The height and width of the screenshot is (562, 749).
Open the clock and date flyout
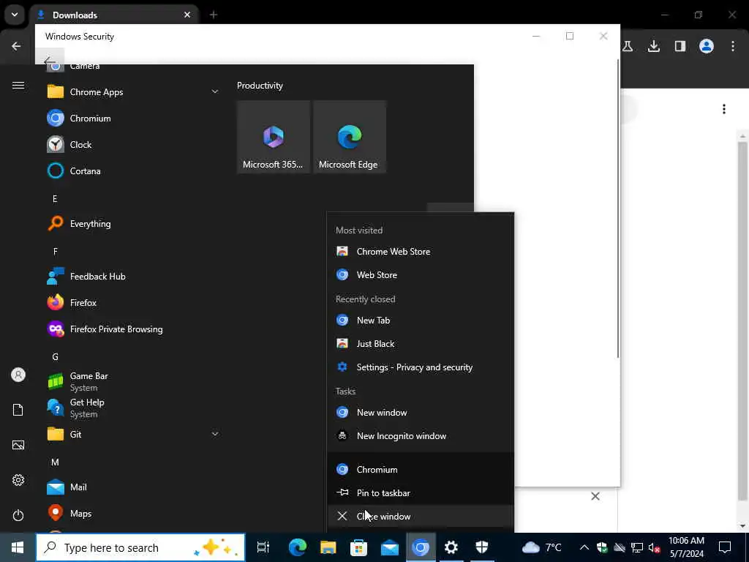pos(686,547)
